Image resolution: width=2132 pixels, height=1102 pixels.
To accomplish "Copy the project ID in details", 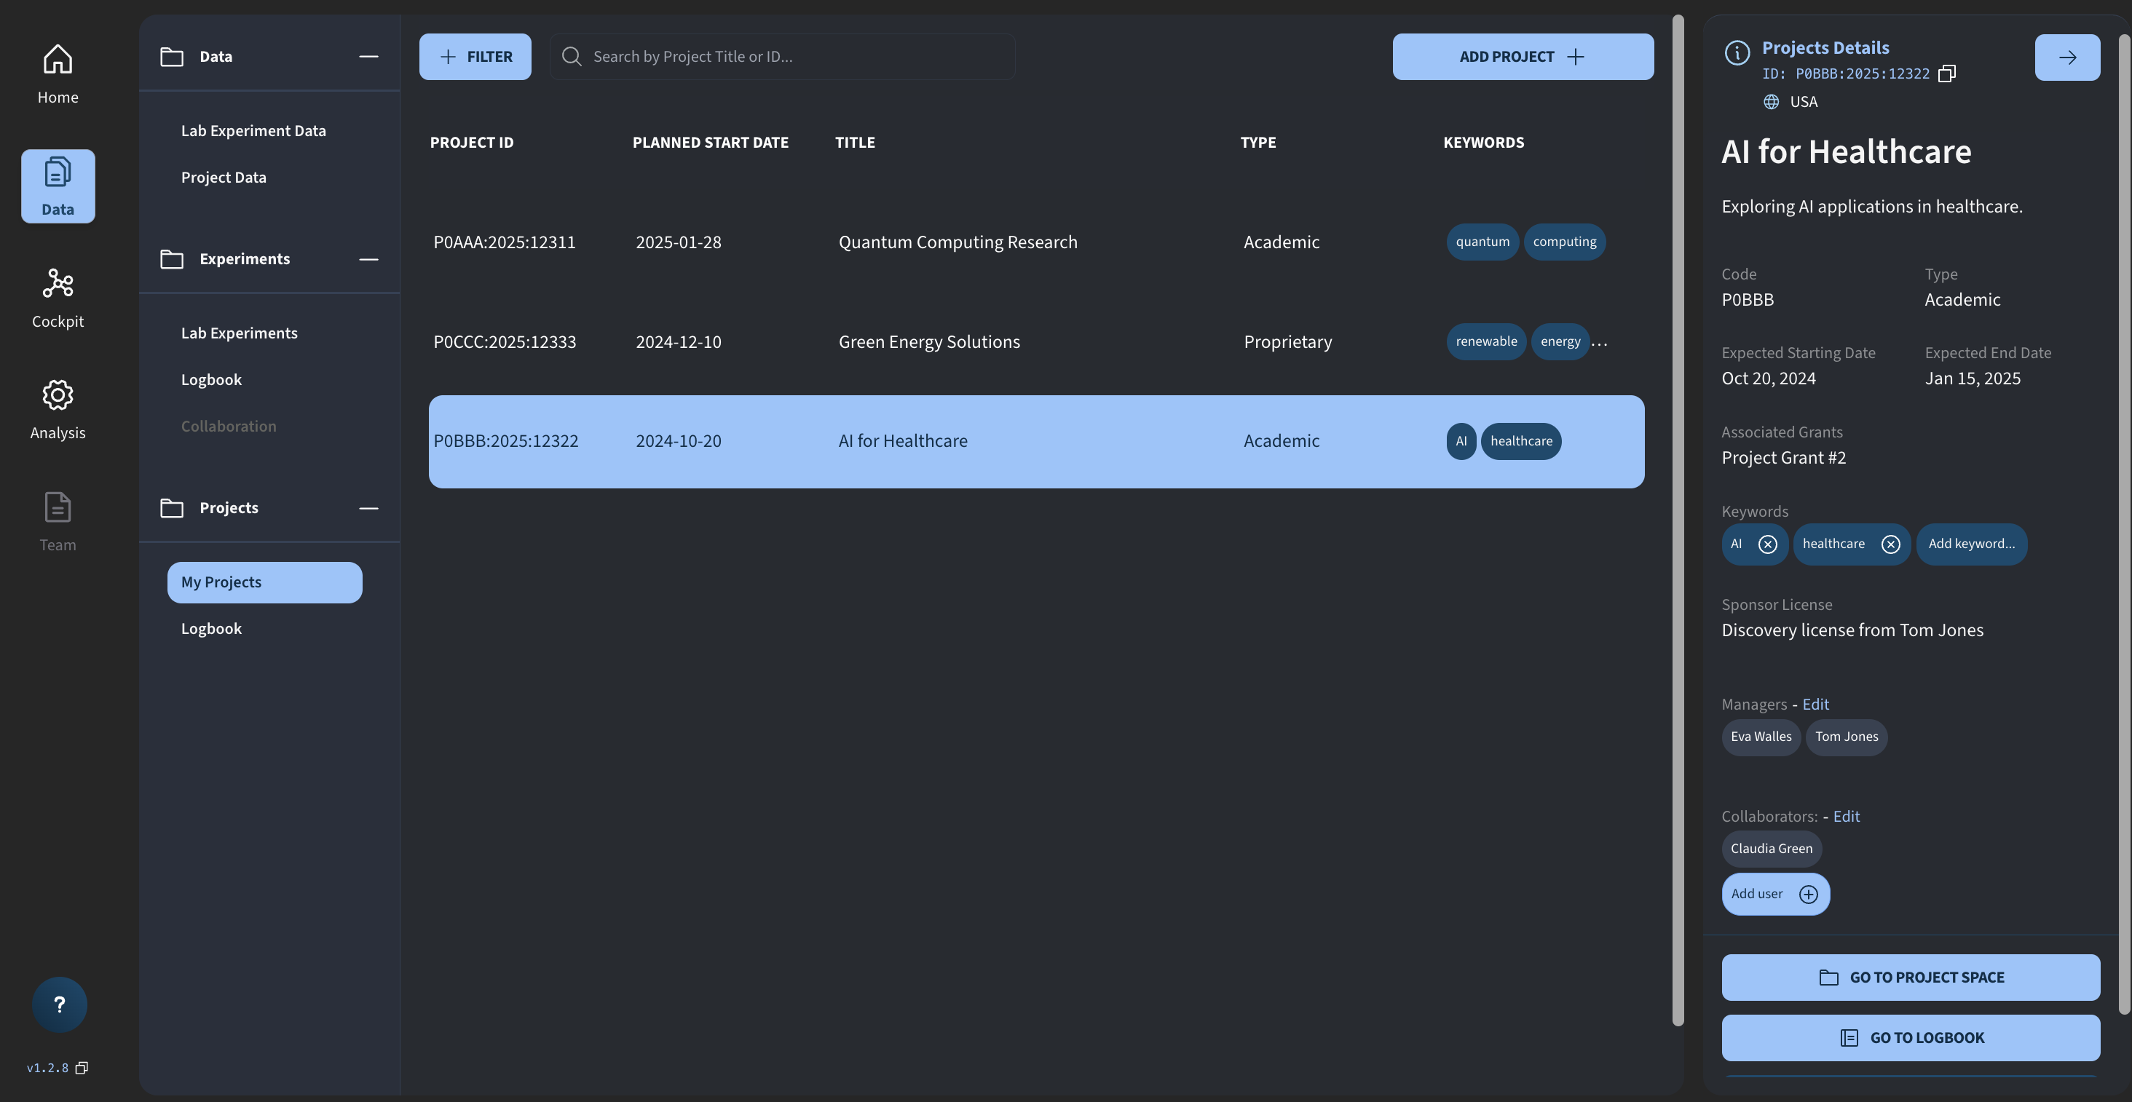I will click(x=1946, y=74).
